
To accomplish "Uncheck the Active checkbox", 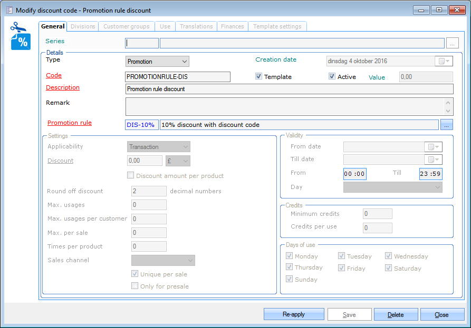I will pos(332,76).
